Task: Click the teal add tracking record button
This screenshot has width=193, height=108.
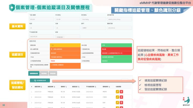Action: tap(40, 80)
